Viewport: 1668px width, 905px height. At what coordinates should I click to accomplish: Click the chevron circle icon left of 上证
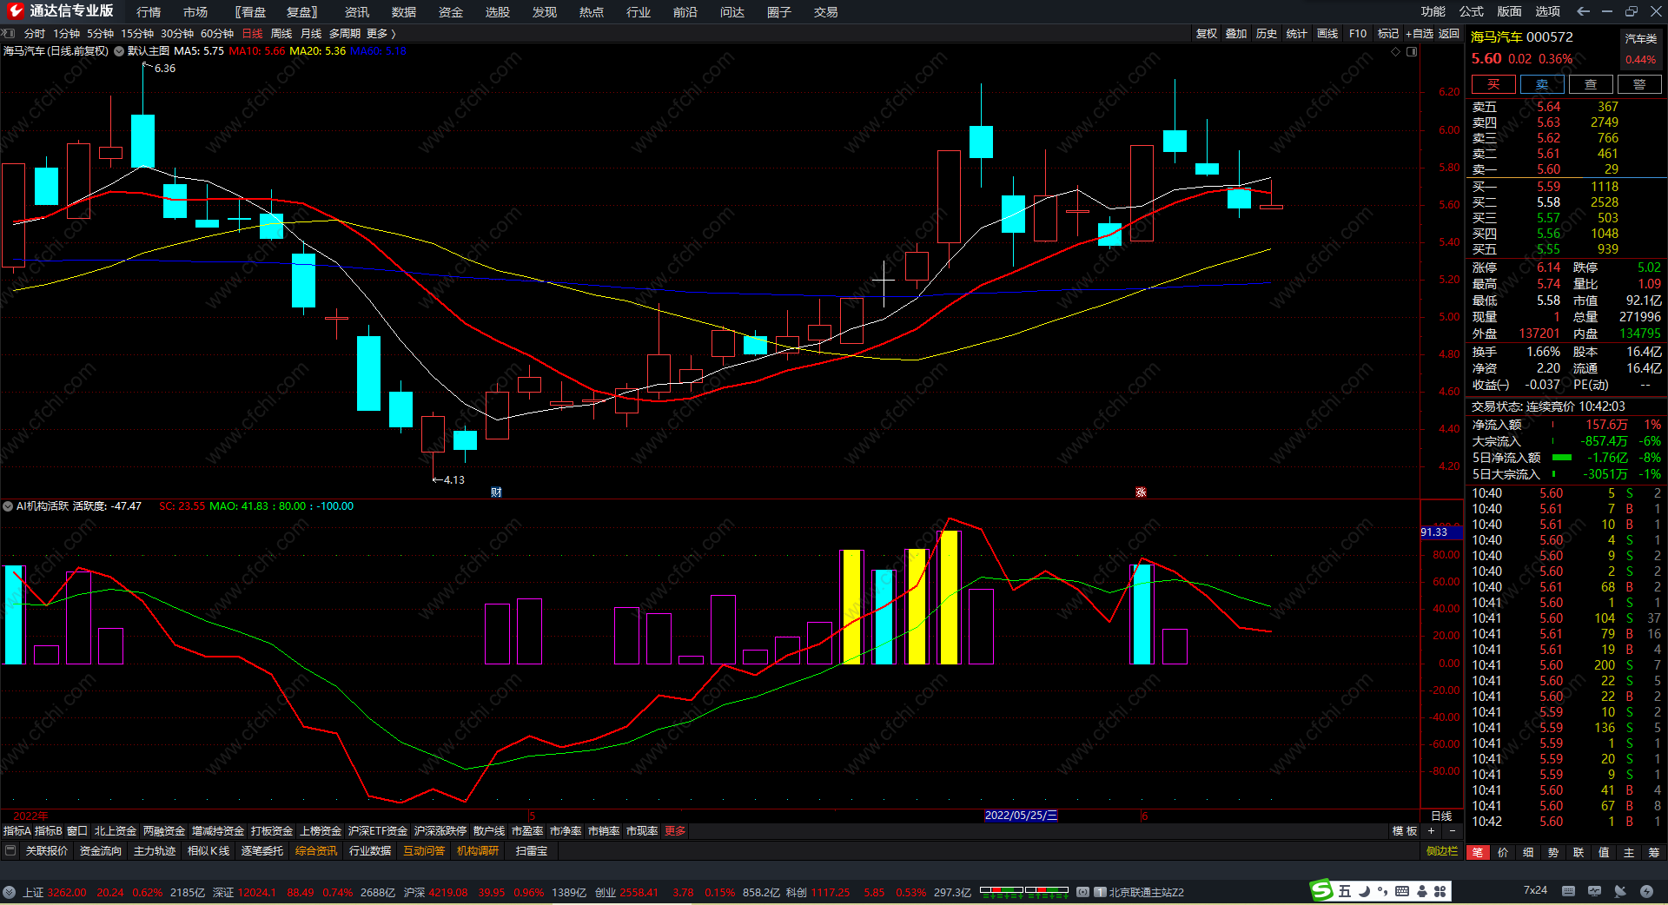(x=9, y=892)
